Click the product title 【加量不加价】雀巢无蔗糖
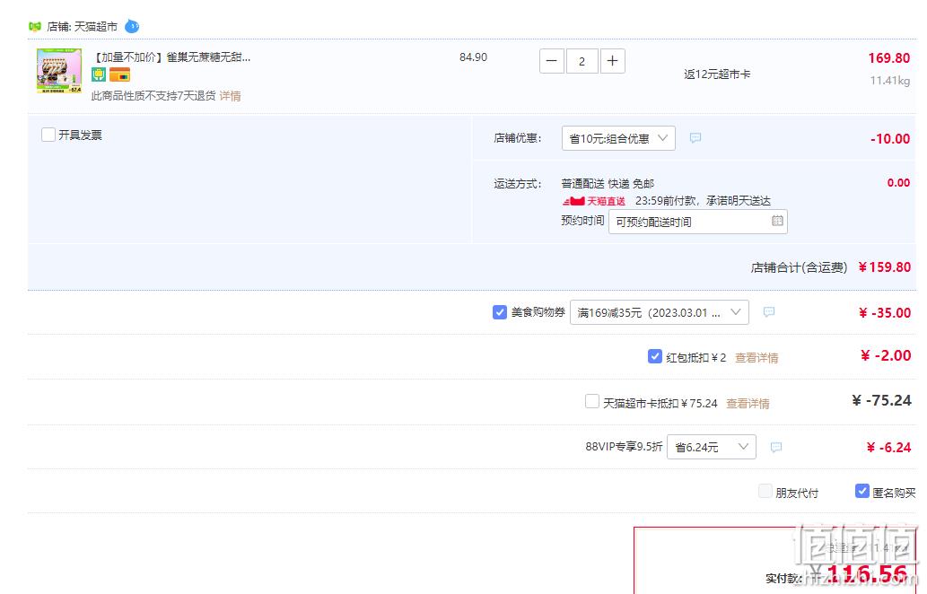Image resolution: width=927 pixels, height=594 pixels. (171, 57)
